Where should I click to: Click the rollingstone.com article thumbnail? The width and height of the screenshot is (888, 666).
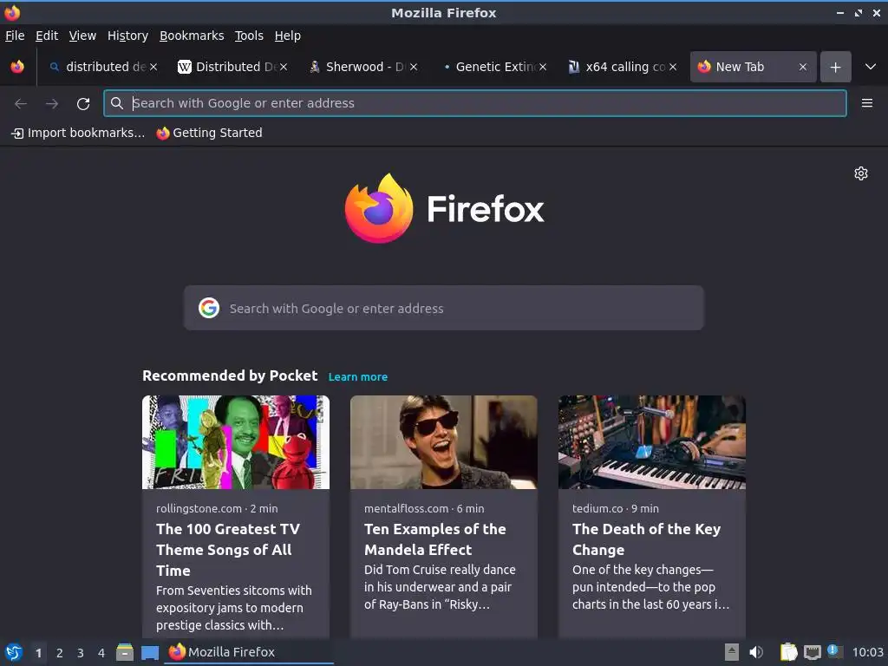pos(236,442)
